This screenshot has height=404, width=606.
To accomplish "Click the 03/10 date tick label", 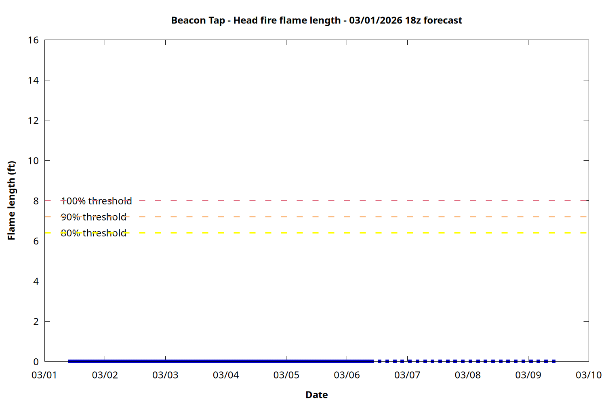I will (588, 375).
